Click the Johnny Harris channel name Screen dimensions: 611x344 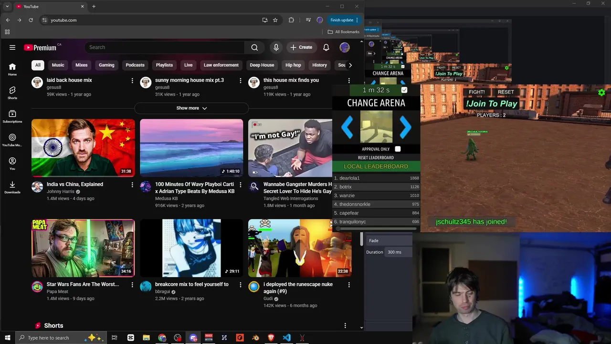click(x=61, y=192)
